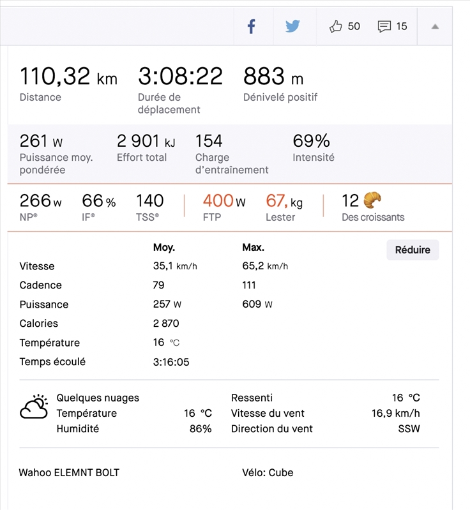Image resolution: width=470 pixels, height=510 pixels.
Task: Click the 67 kg Lester value
Action: coord(284,200)
